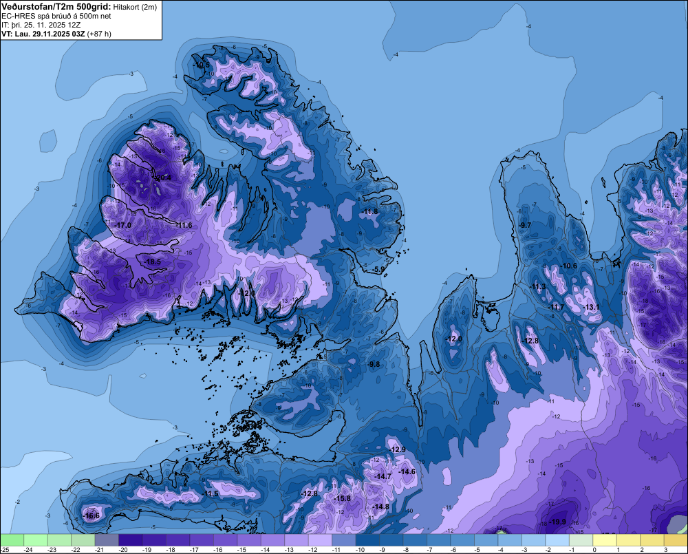Screen dimensions: 688x554
Task: Click the darkest purple swatch between -20 and -19
Action: (130, 540)
